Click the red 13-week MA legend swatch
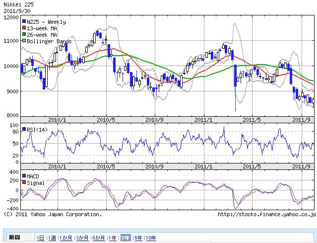Image resolution: width=317 pixels, height=243 pixels. [24, 28]
